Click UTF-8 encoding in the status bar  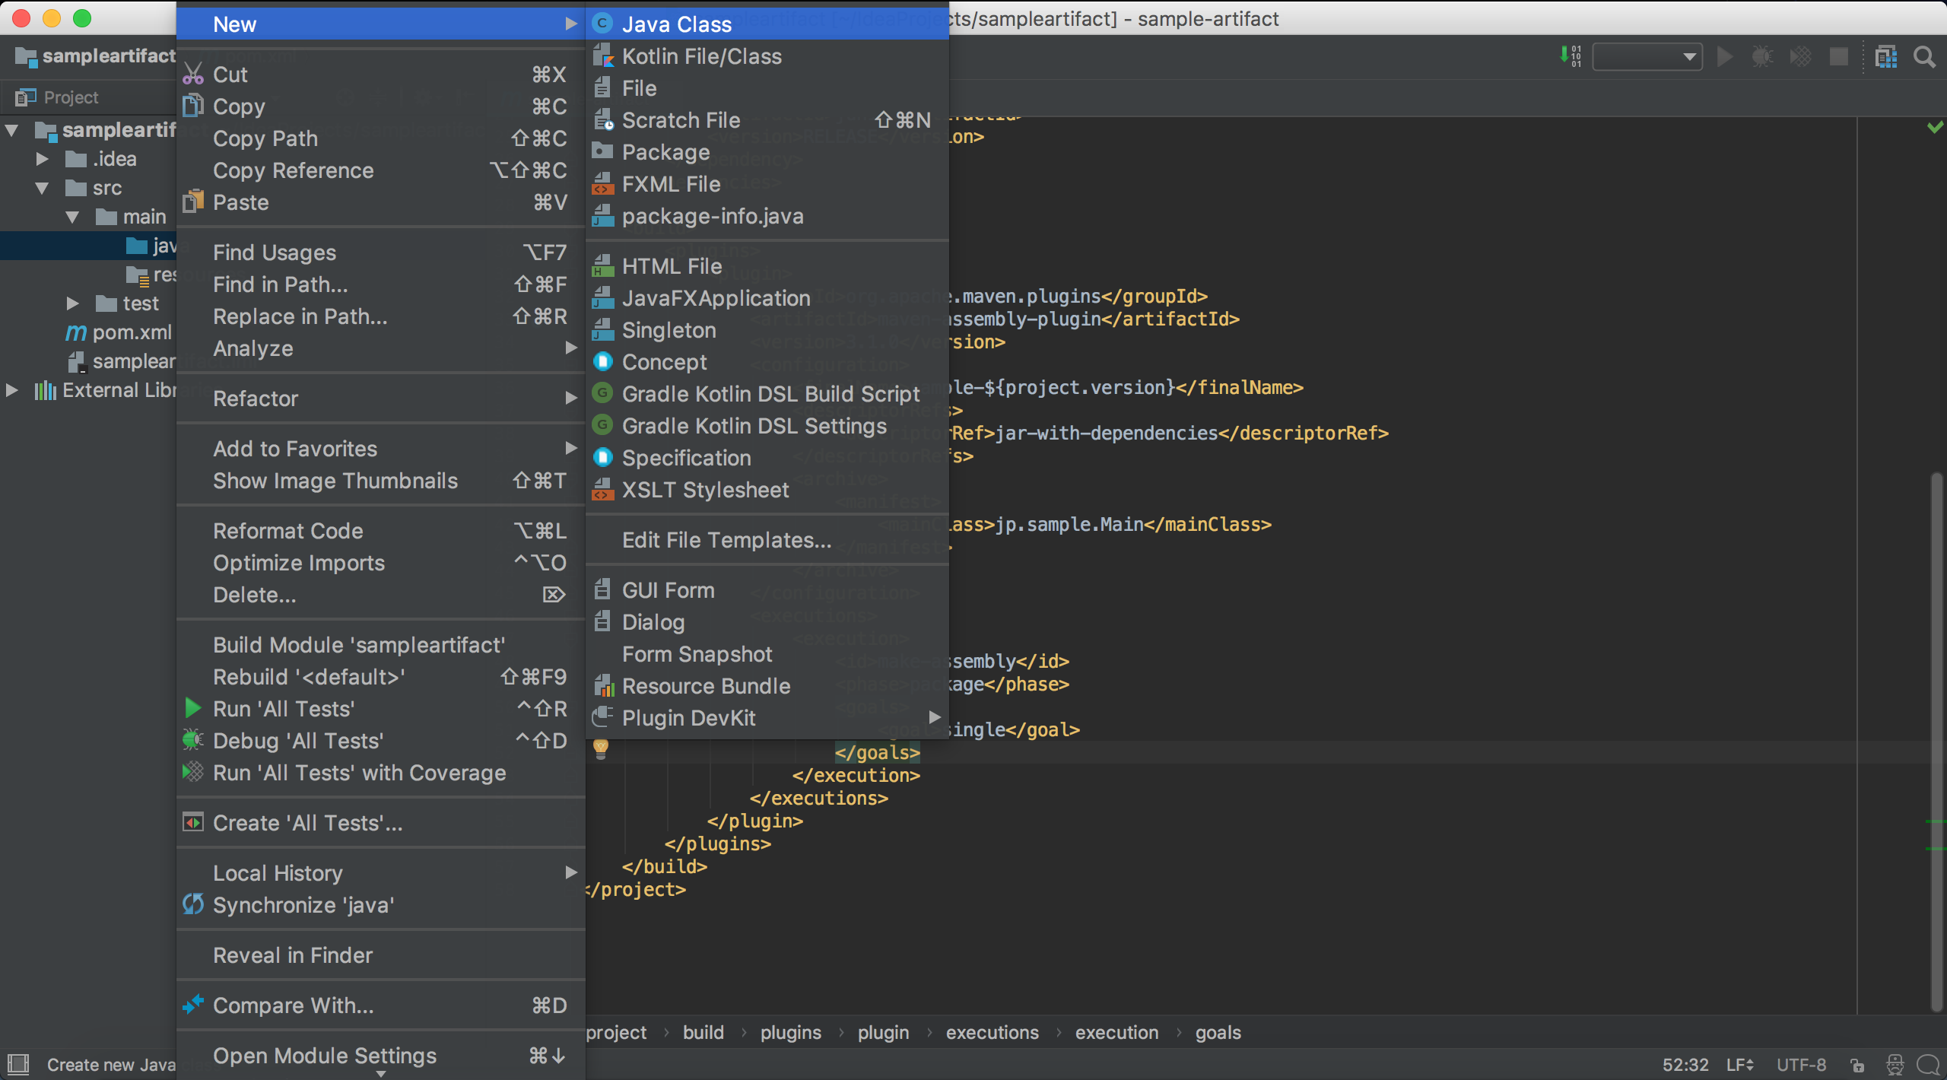(1801, 1063)
